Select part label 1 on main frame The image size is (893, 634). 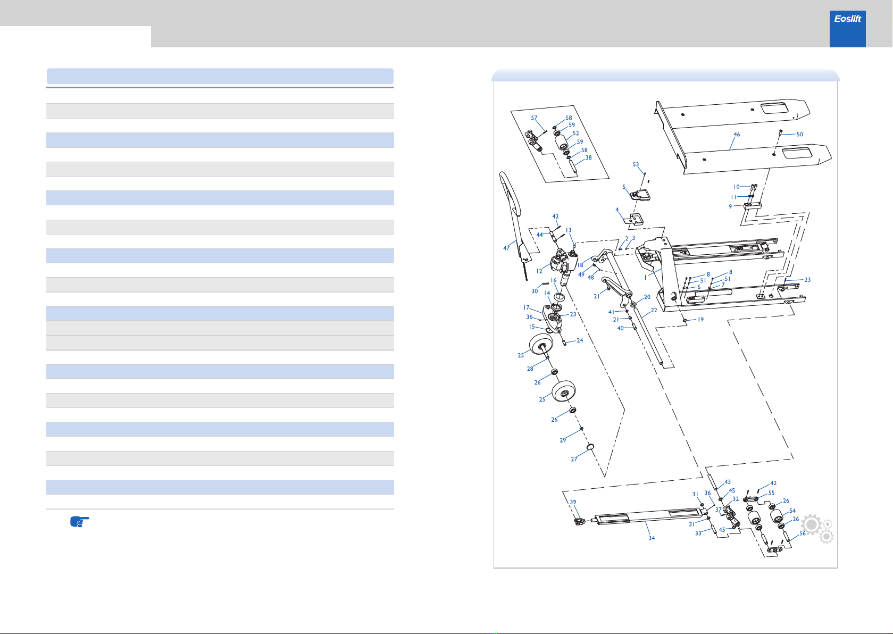coord(646,277)
